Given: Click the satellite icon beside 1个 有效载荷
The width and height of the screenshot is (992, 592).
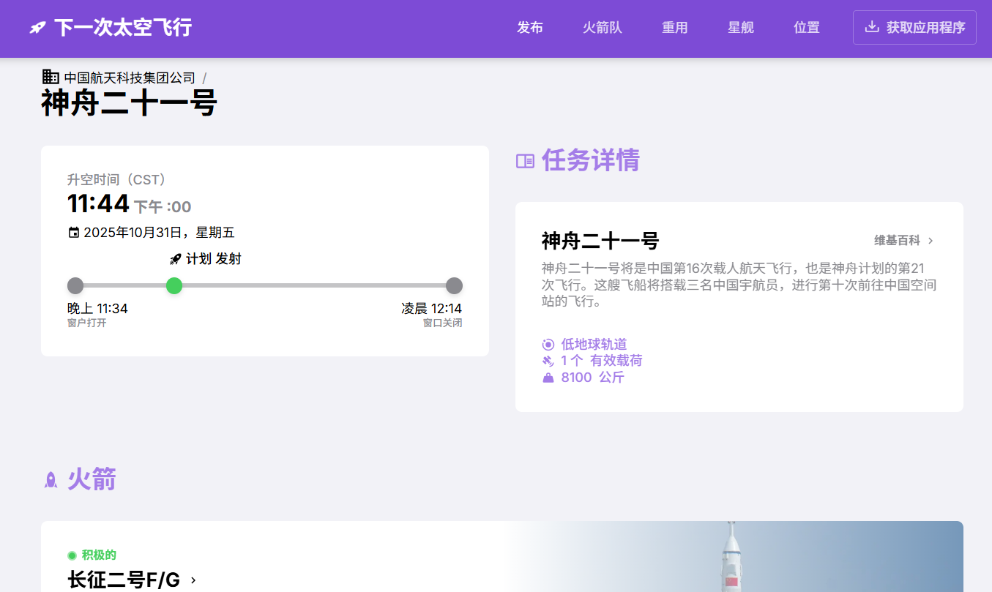Looking at the screenshot, I should tap(548, 361).
